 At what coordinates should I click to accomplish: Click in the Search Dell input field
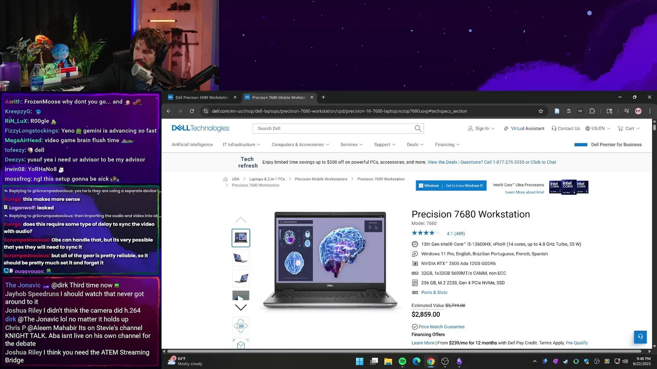(334, 128)
